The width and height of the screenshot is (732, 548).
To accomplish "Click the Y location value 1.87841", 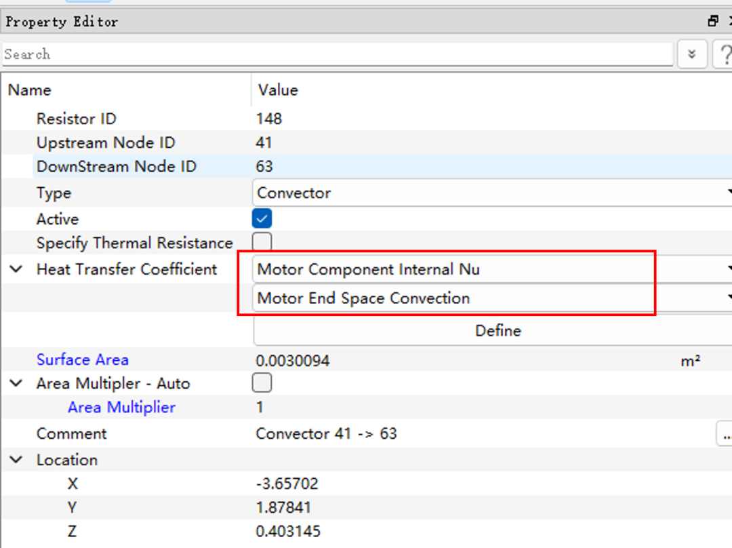I will tap(283, 507).
